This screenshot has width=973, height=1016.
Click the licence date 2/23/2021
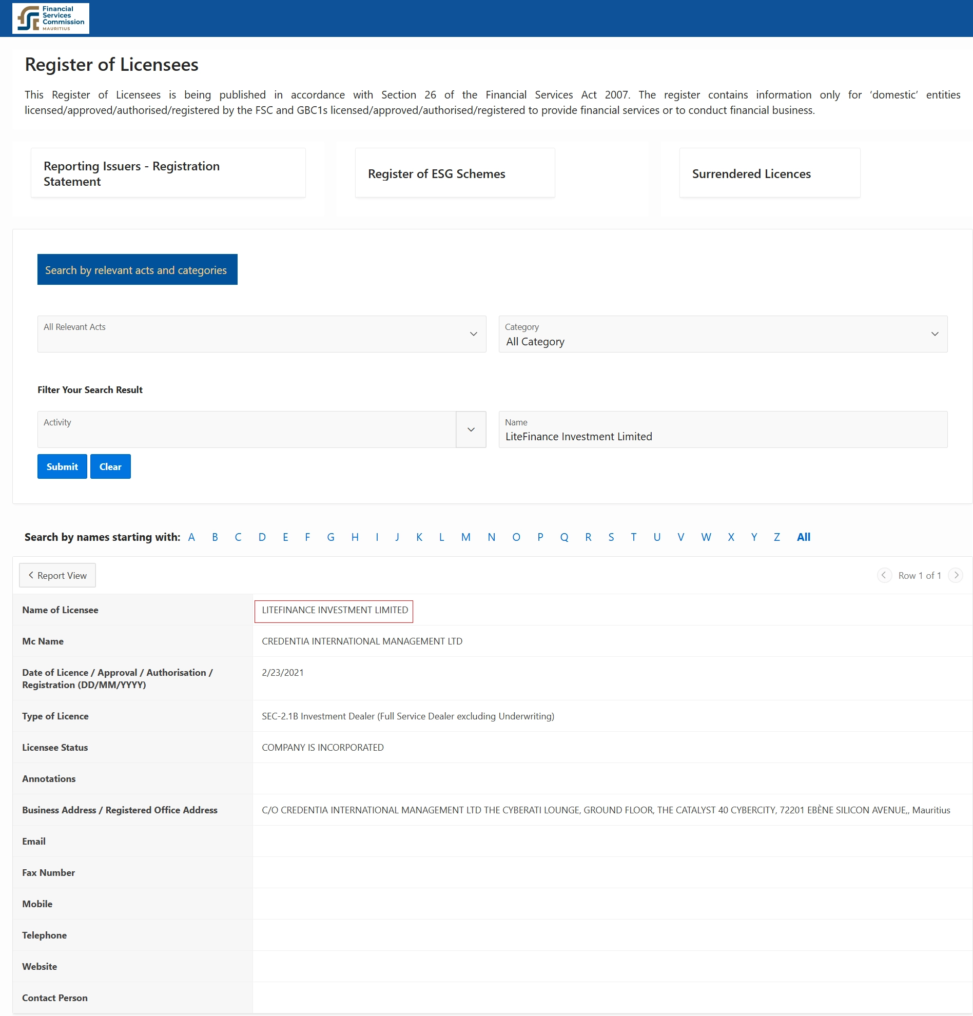pyautogui.click(x=283, y=672)
